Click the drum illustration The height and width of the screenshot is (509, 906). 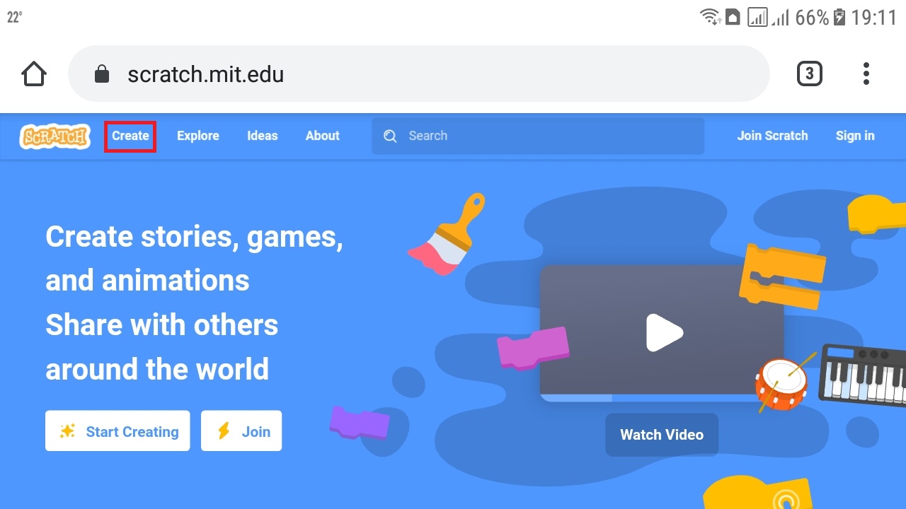click(781, 384)
